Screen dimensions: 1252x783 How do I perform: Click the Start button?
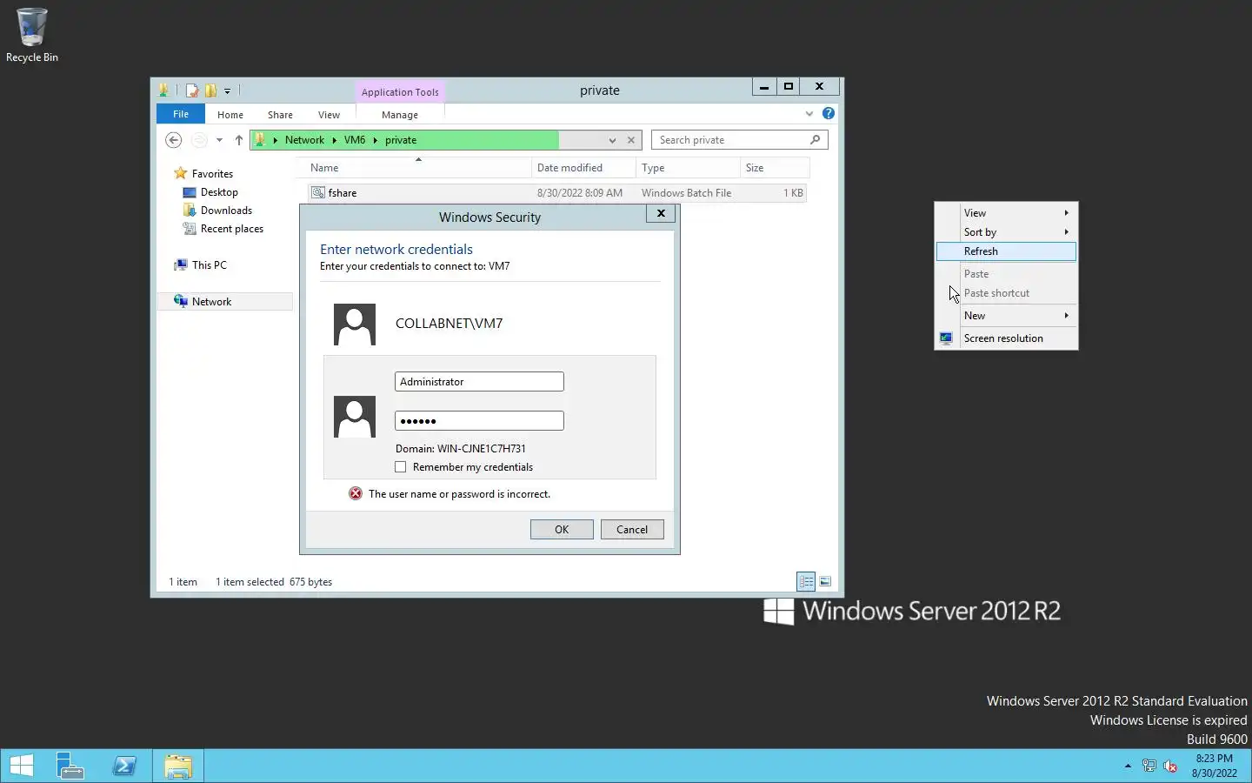click(x=21, y=766)
